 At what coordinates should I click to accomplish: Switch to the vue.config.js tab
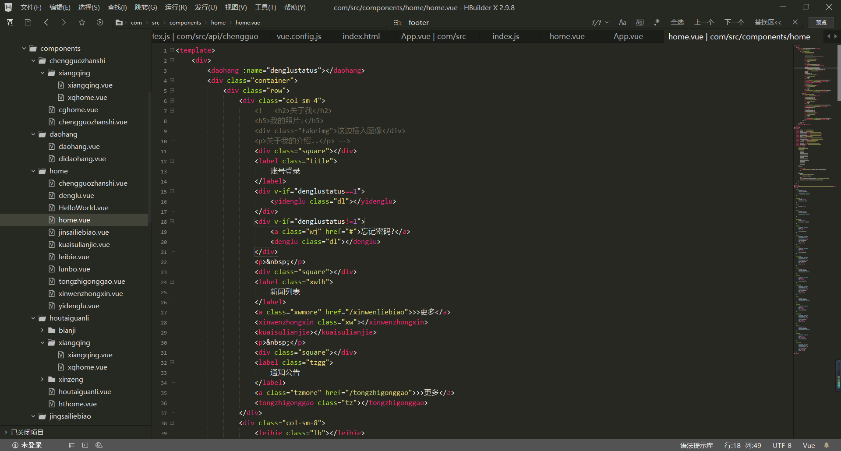click(299, 36)
